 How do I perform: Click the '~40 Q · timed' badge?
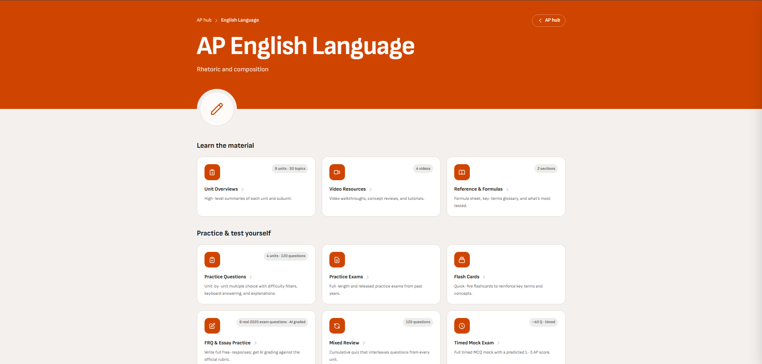point(543,322)
